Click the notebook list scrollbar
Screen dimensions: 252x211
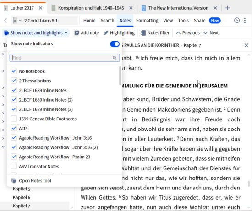coord(120,76)
